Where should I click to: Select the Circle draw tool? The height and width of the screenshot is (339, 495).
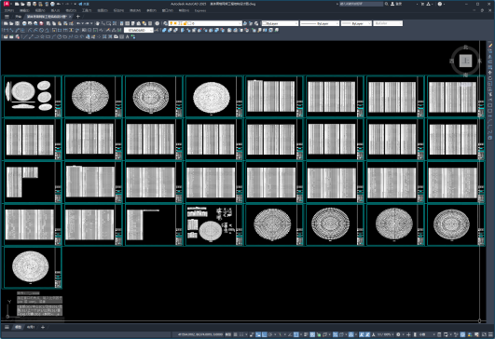pos(59,37)
